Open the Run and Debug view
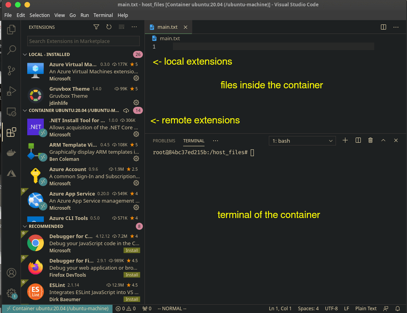This screenshot has height=313, width=407. pos(11,91)
